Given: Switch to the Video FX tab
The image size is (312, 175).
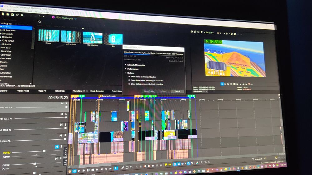Looking at the screenshot, I should [42, 91].
